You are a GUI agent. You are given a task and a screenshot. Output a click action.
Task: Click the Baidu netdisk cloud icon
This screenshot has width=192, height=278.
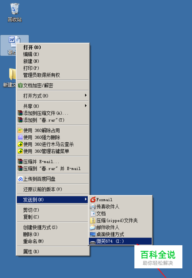pos(20,179)
